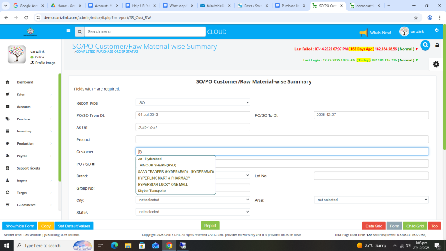
Task: Click the blue search circle icon
Action: (x=425, y=45)
